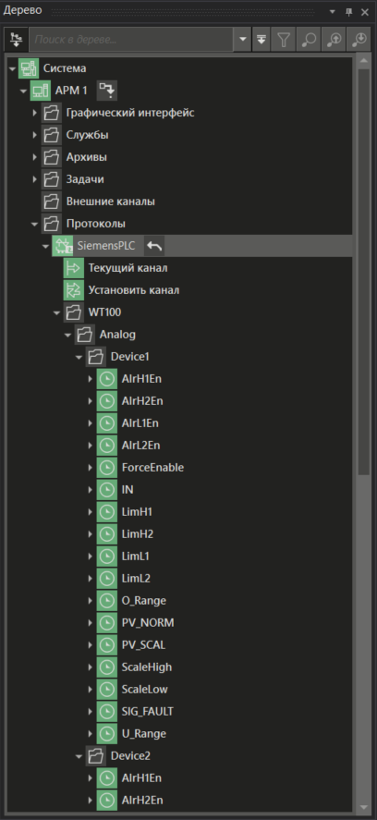Open the search field history dropdown arrow

click(241, 41)
